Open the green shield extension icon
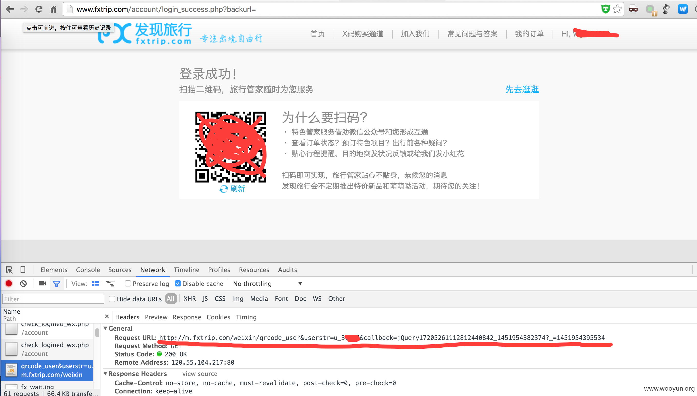The height and width of the screenshot is (396, 697). click(606, 9)
